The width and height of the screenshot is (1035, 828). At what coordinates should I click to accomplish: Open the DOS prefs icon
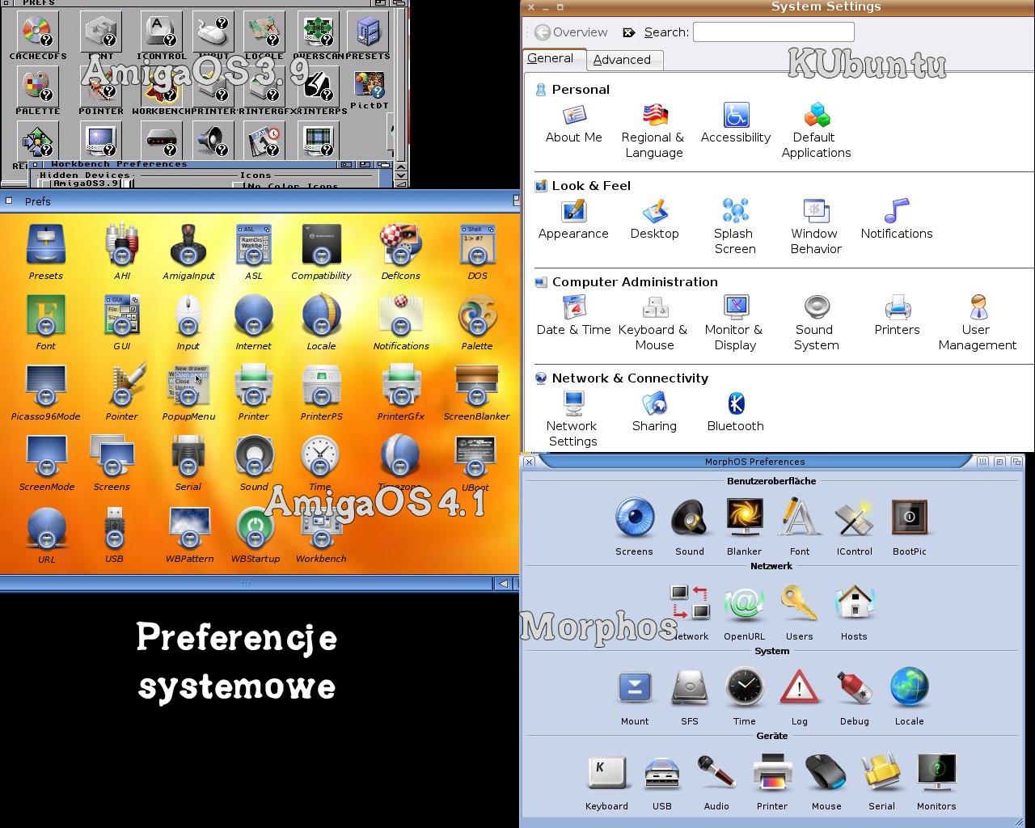(477, 245)
